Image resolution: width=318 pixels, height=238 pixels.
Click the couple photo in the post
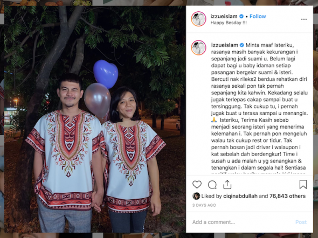coord(95,119)
